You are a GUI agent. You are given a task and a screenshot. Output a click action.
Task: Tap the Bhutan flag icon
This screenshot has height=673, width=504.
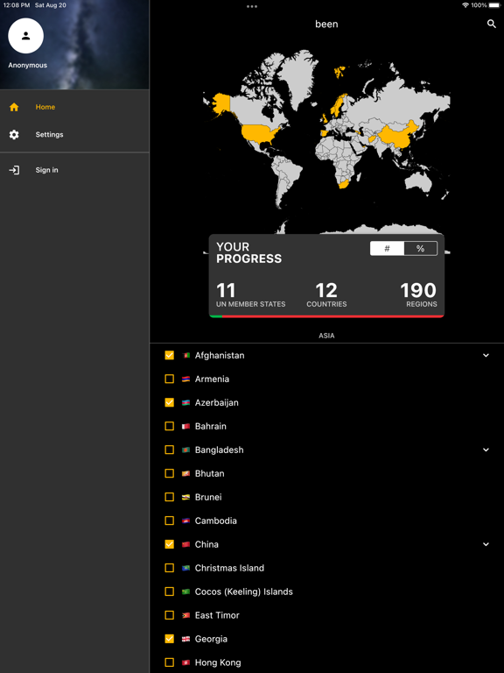185,473
